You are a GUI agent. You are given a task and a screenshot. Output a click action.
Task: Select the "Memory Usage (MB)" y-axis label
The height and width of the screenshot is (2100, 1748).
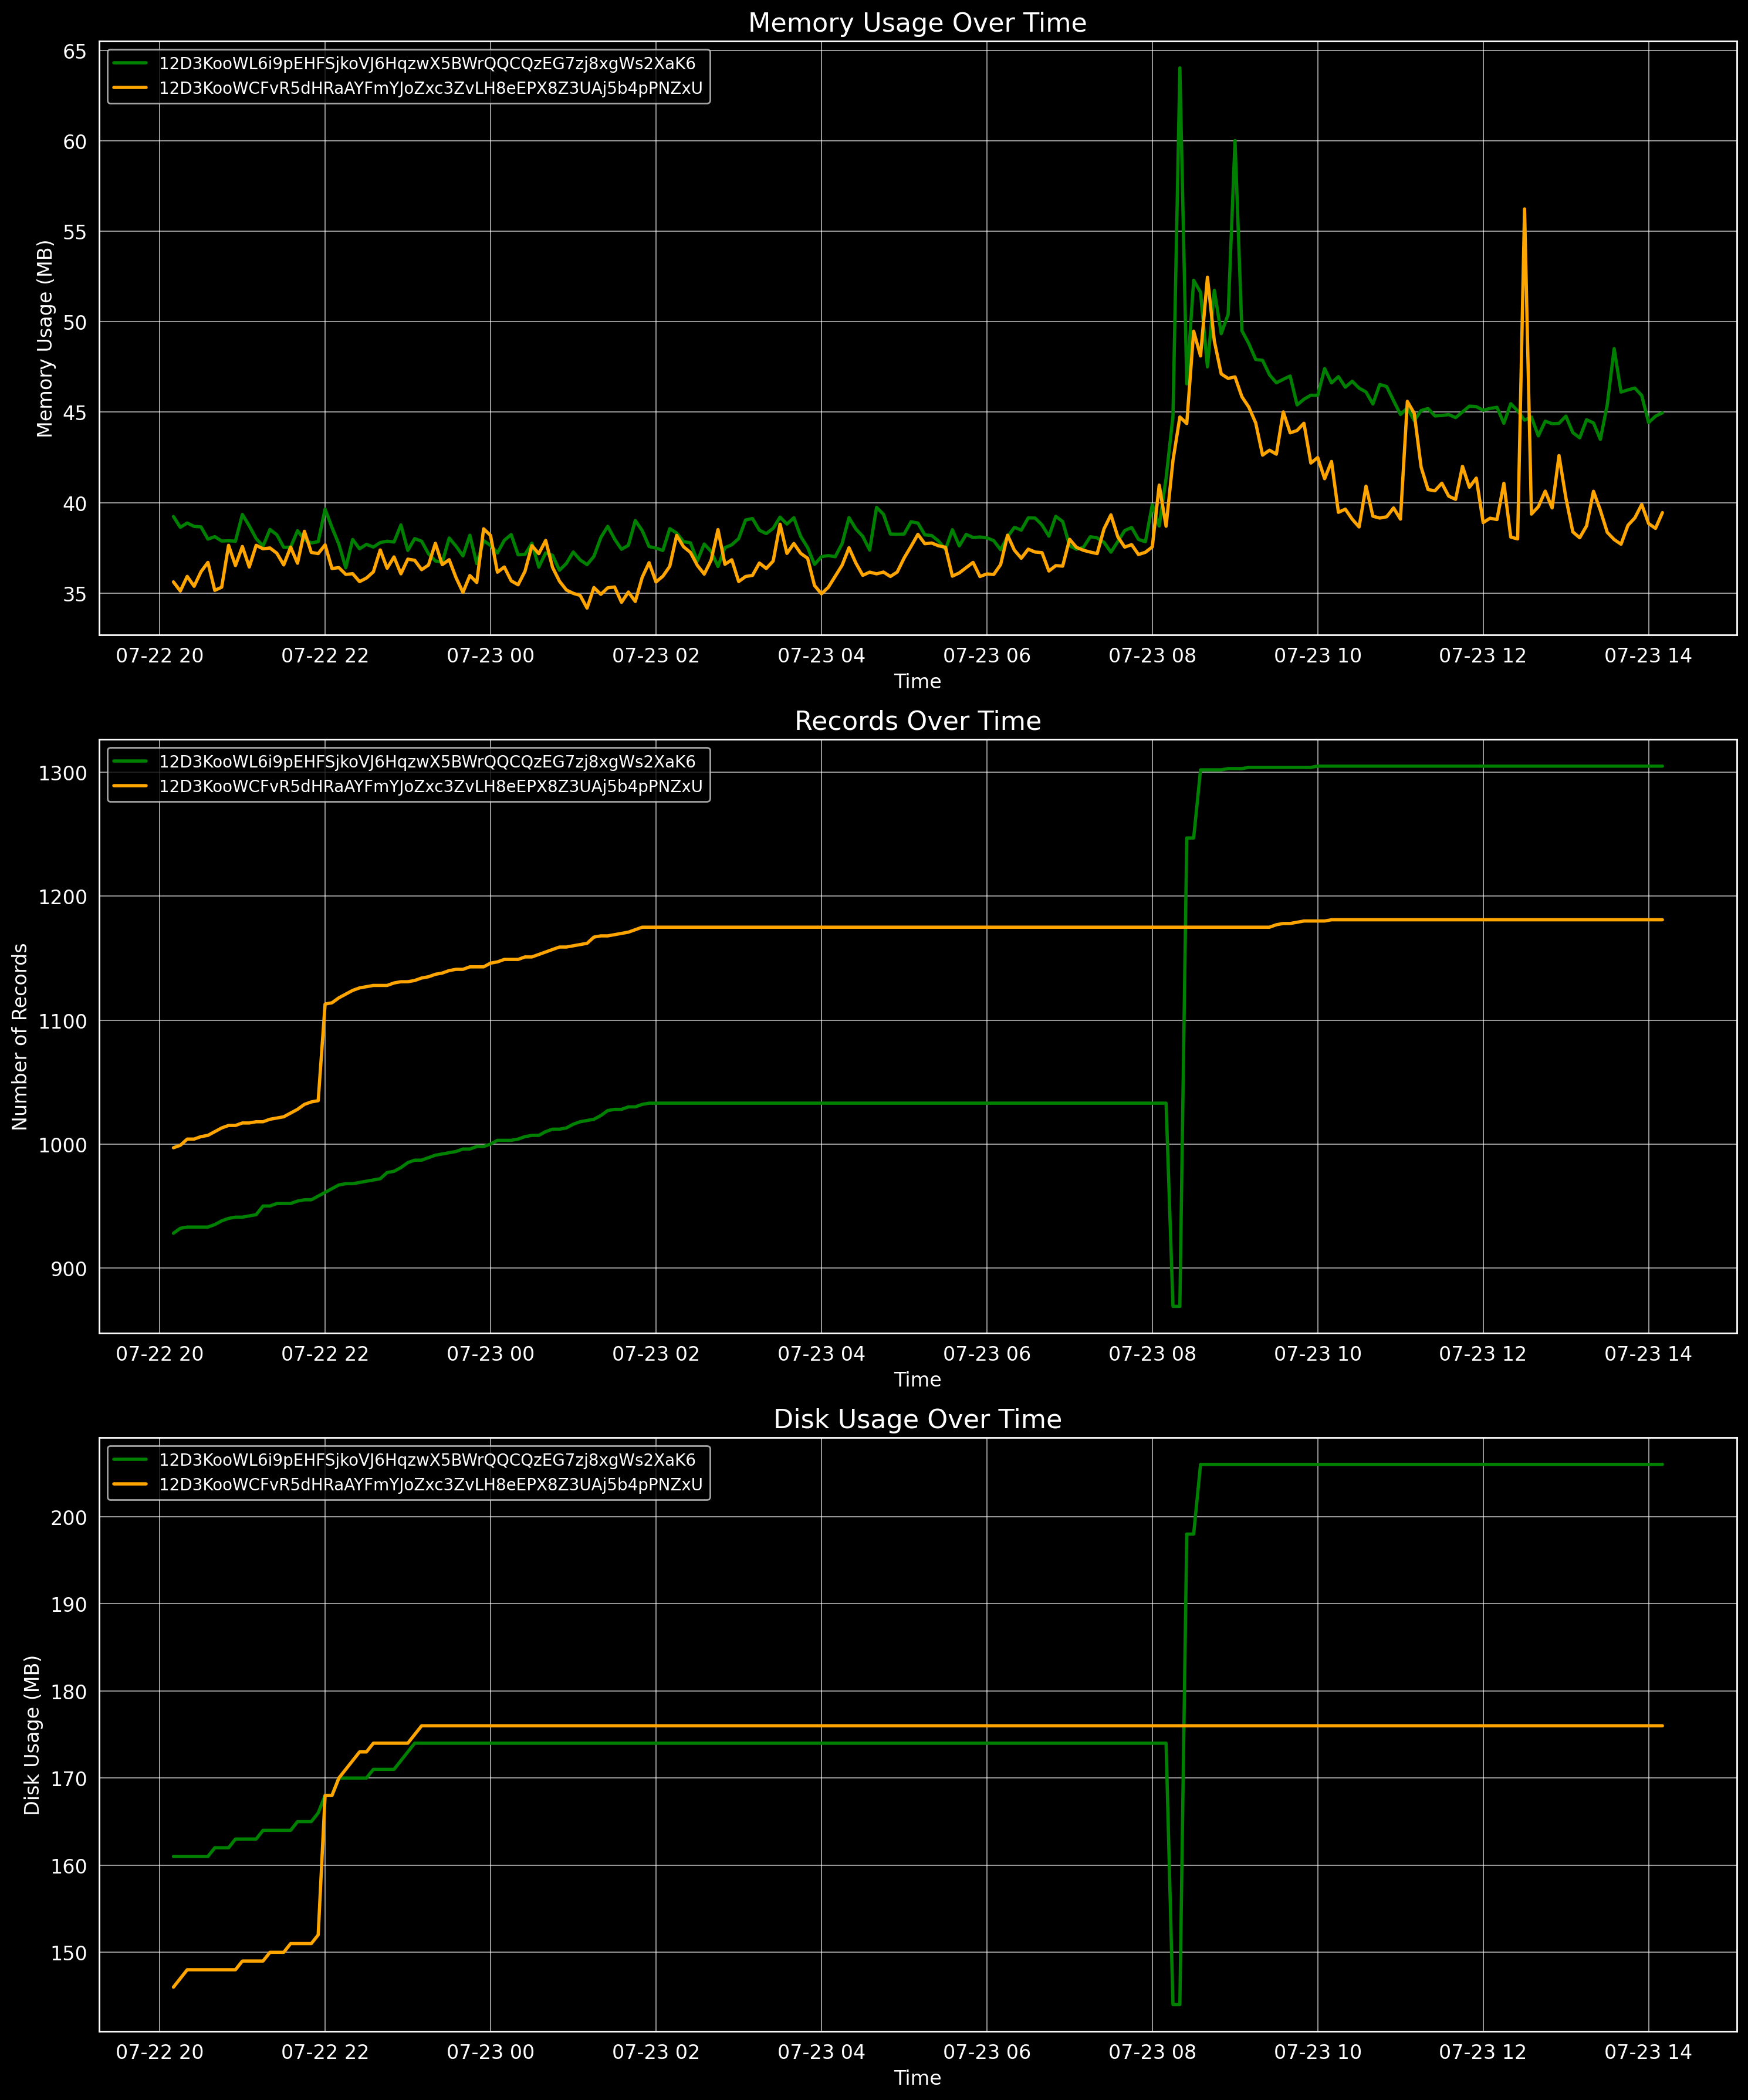click(x=45, y=338)
